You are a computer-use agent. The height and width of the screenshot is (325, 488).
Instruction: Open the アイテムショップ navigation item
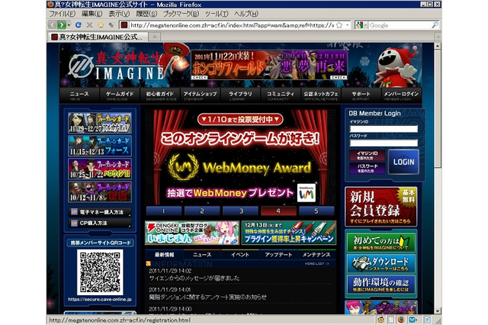coord(200,95)
